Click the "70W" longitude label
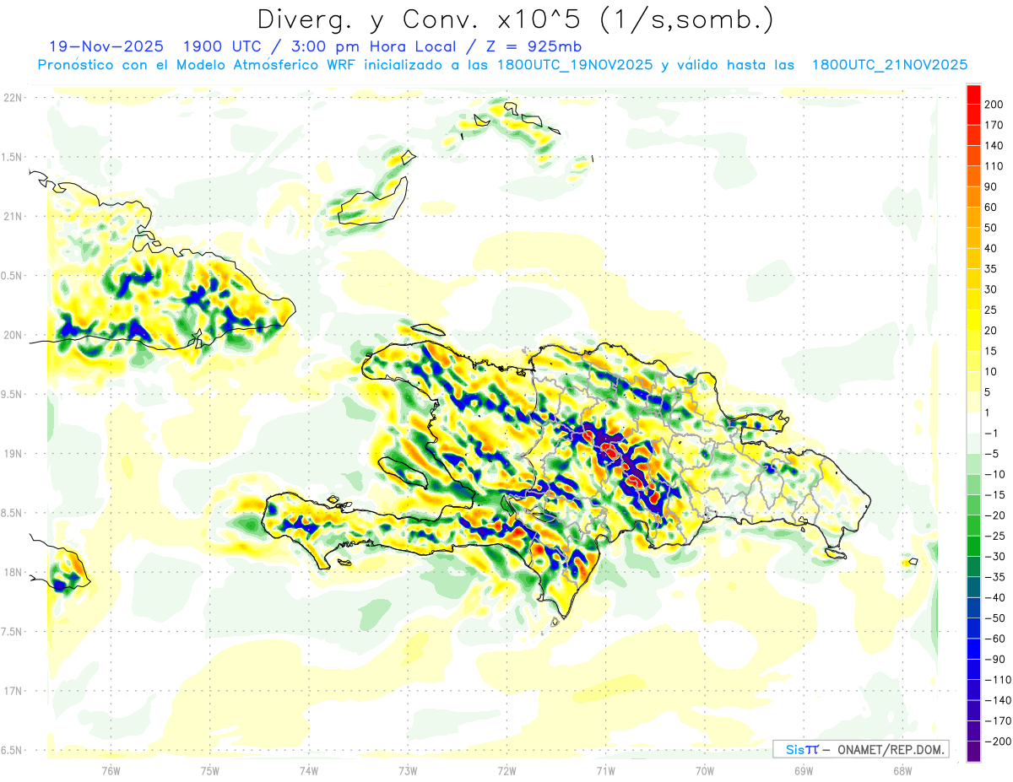This screenshot has height=782, width=1013. 705,770
